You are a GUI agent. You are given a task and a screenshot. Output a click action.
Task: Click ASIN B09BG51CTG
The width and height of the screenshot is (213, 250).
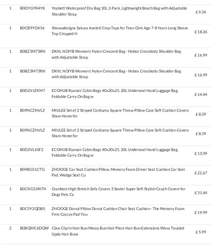pos(33,170)
